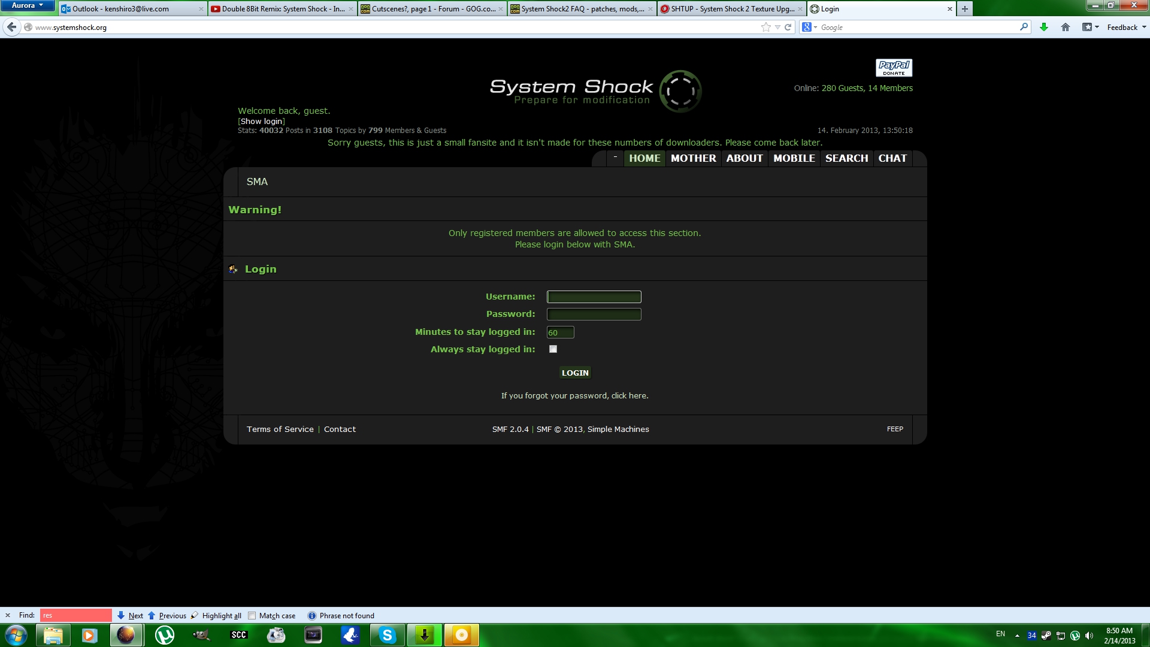Image resolution: width=1150 pixels, height=647 pixels.
Task: Click the address bar URL field
Action: click(395, 27)
